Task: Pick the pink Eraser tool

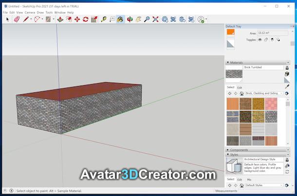Action: (17, 19)
